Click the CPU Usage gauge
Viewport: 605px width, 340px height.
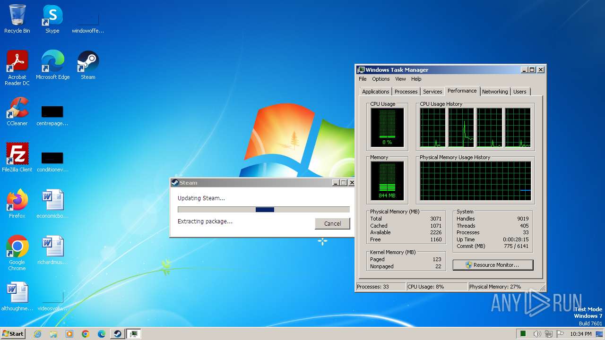click(387, 127)
